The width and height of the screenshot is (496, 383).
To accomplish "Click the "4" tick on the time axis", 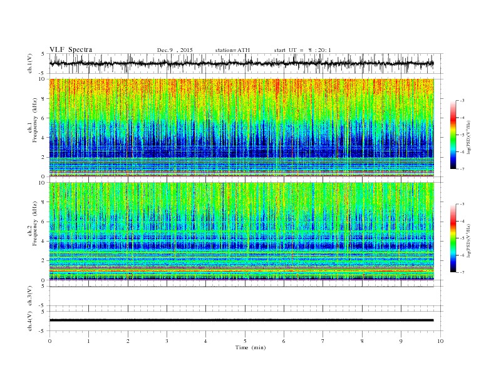I will click(x=205, y=341).
